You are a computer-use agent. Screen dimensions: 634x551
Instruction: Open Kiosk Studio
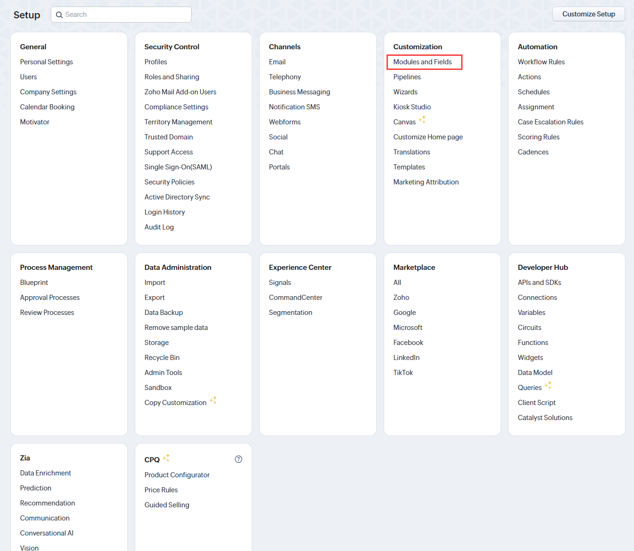coord(412,107)
